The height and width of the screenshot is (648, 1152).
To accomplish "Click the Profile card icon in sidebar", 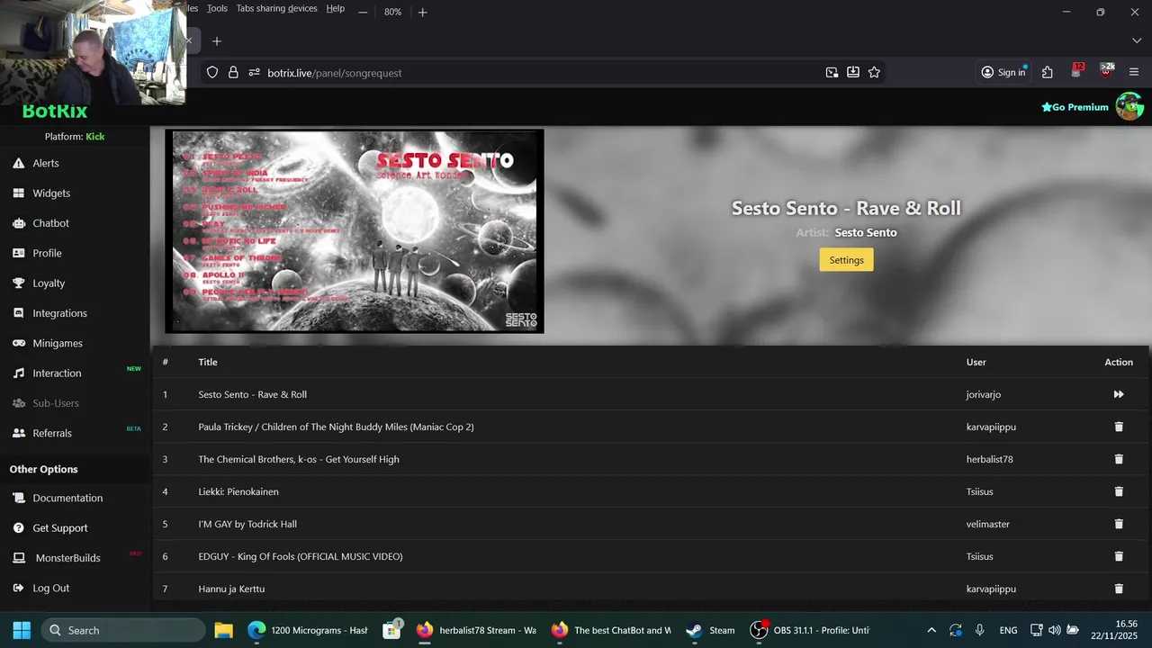I will pos(18,253).
